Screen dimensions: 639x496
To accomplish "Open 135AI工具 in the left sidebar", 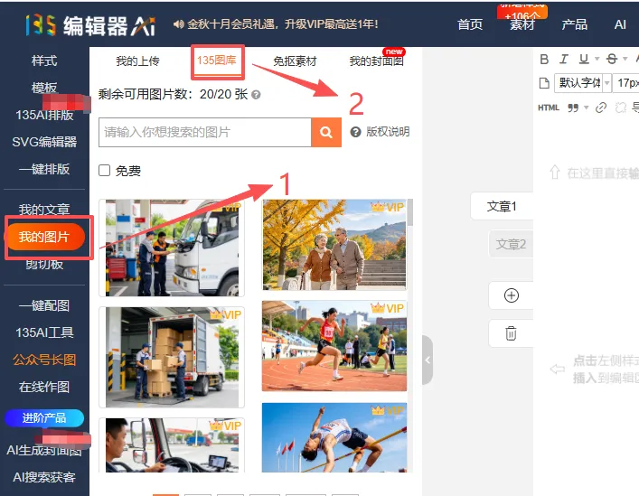I will pos(44,332).
